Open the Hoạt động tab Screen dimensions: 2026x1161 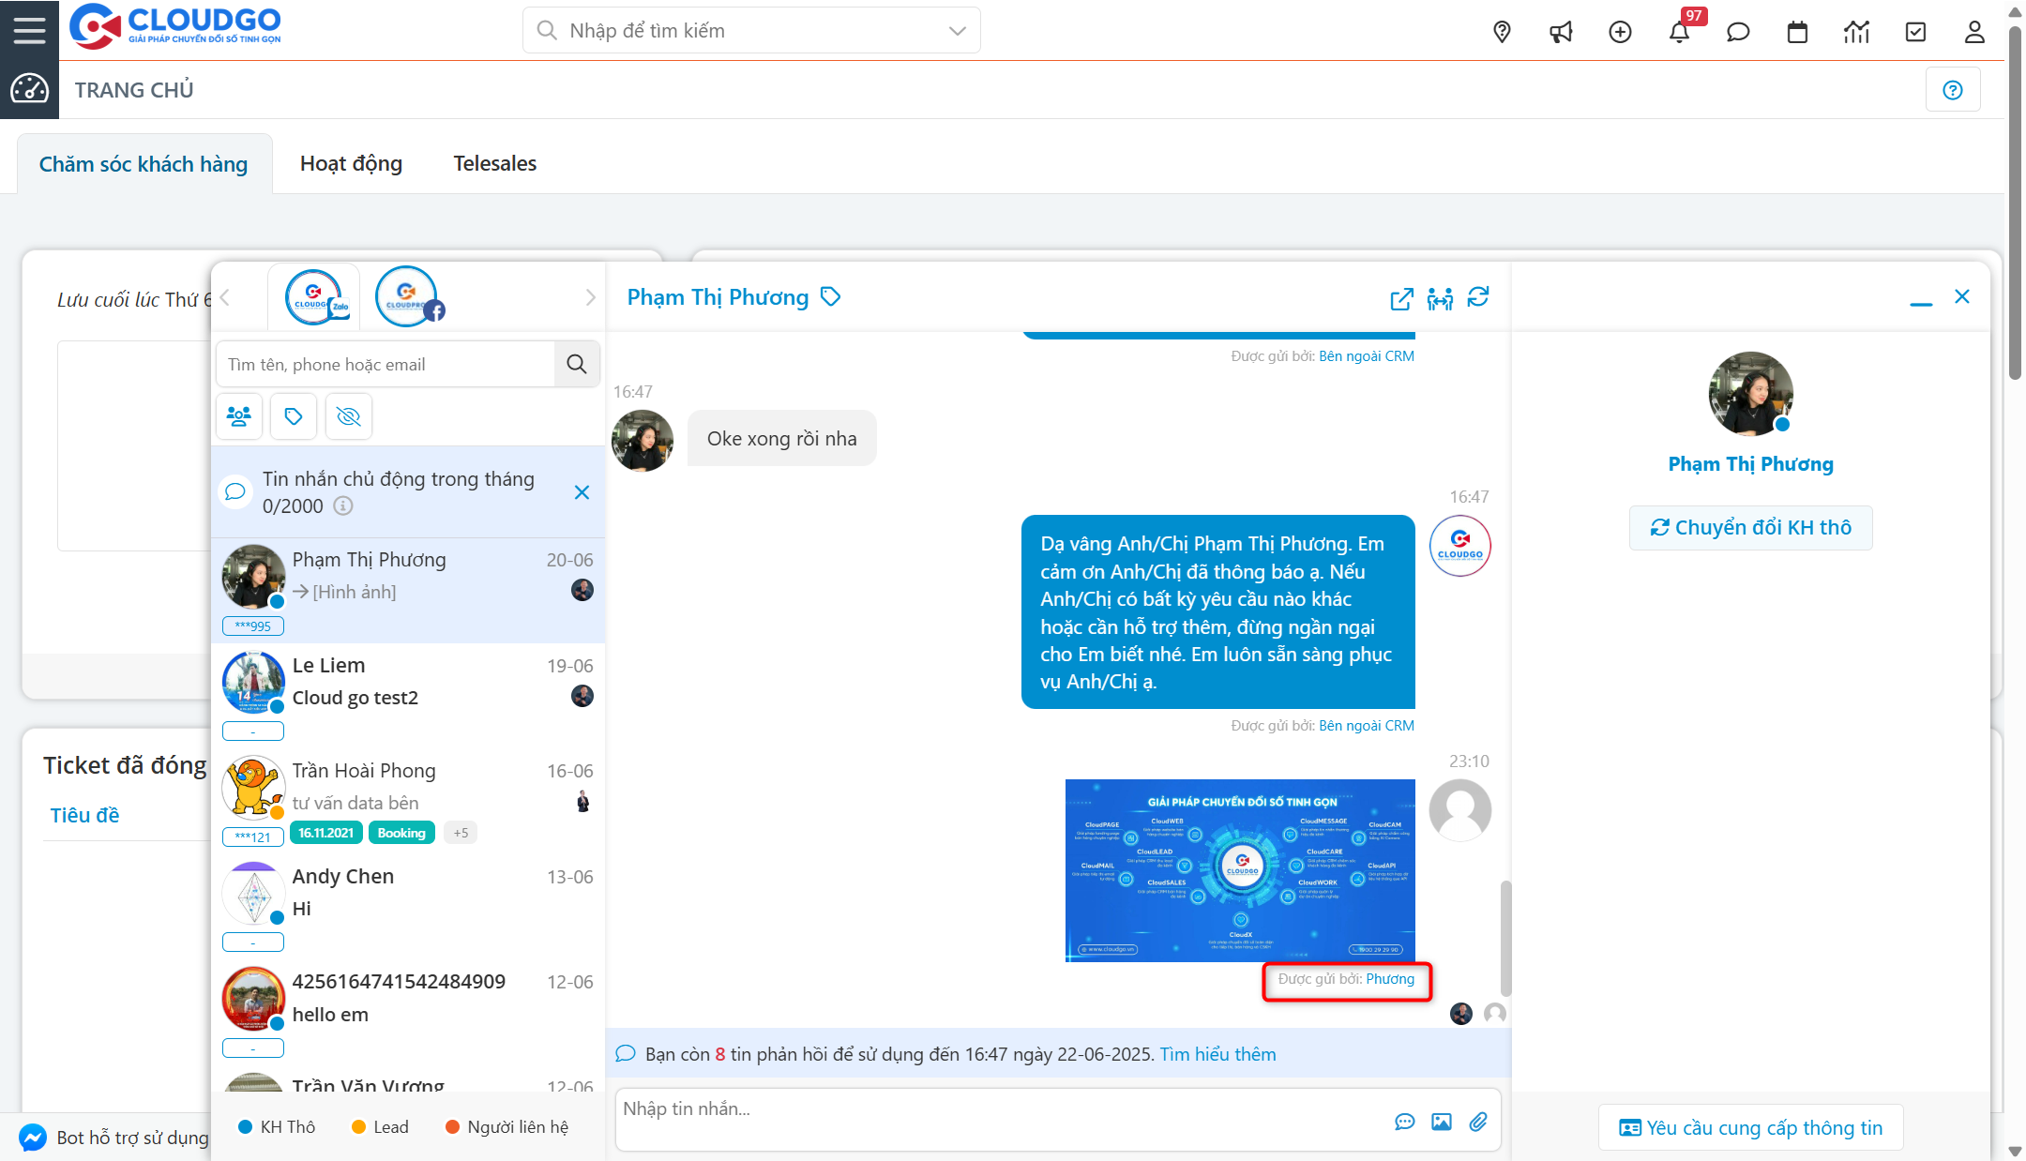point(351,162)
